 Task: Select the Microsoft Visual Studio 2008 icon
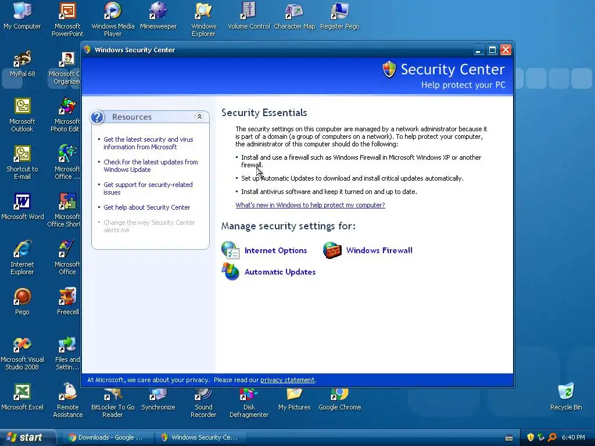point(22,353)
